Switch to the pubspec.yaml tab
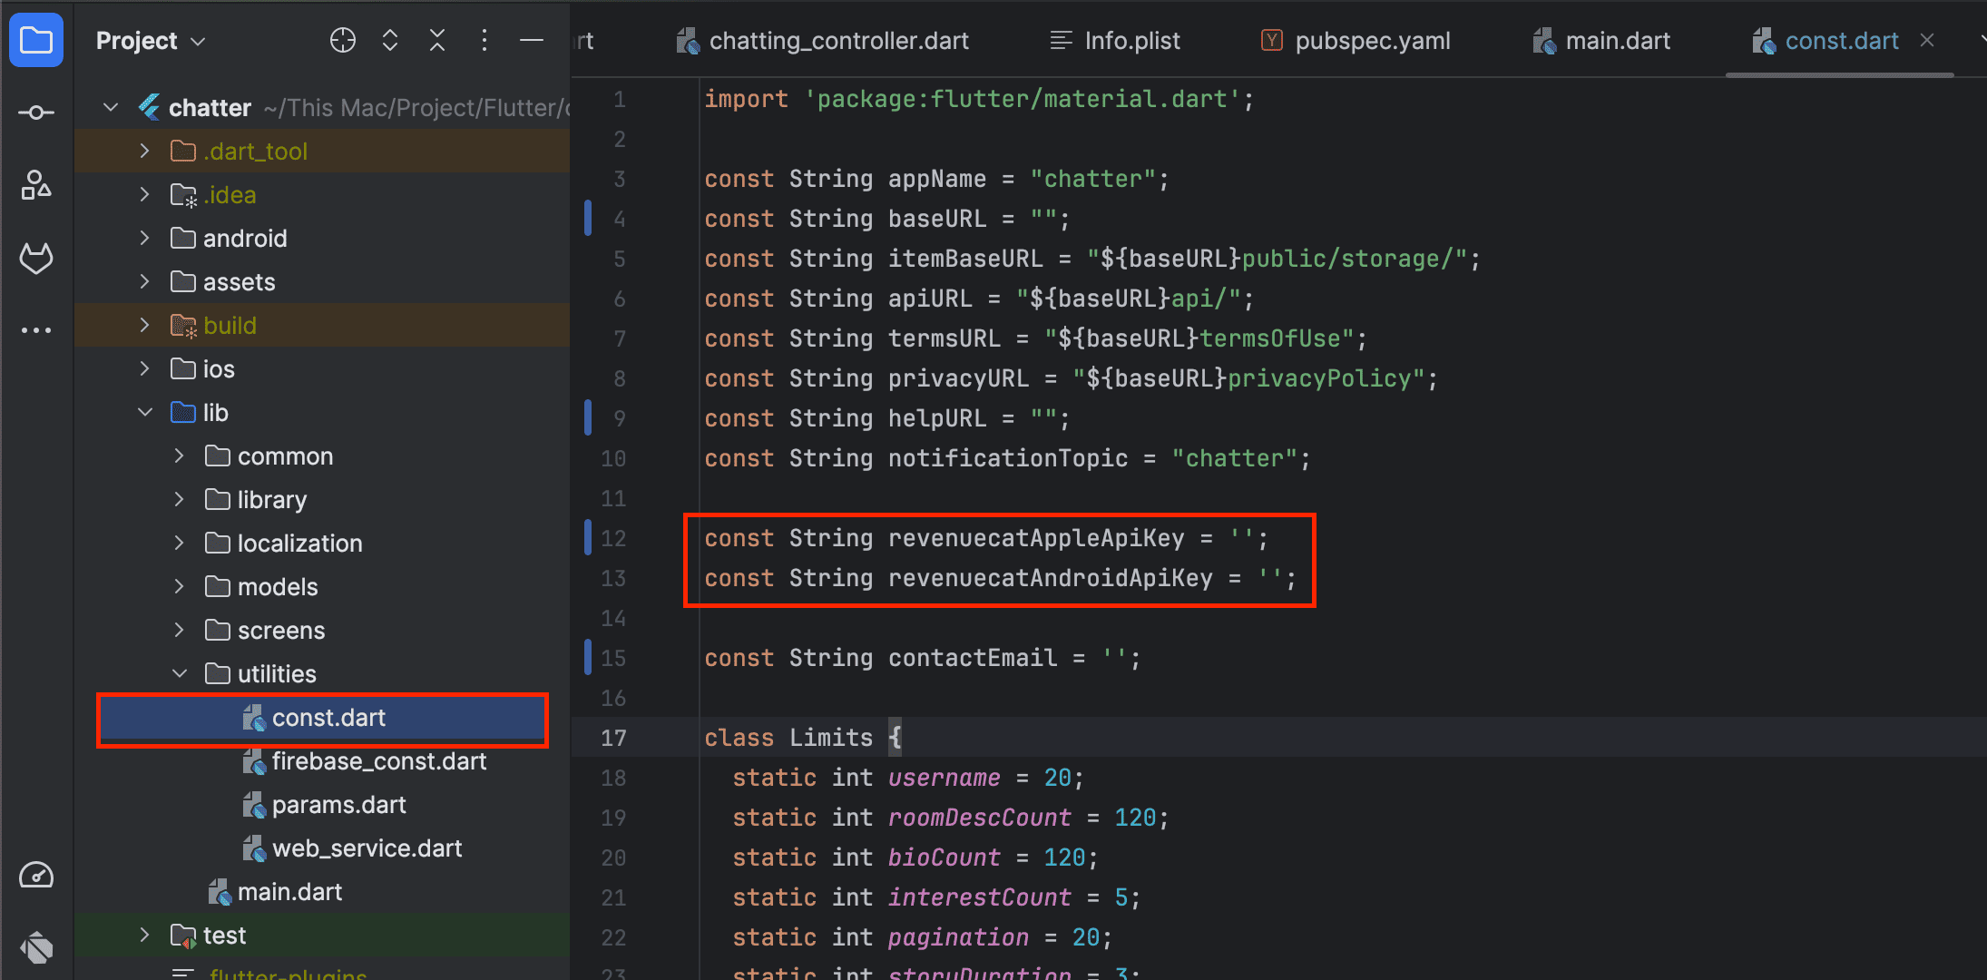 [1371, 41]
